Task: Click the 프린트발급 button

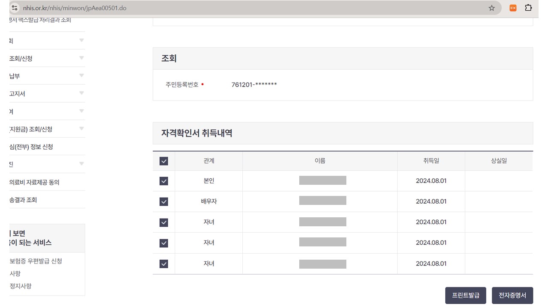Action: point(466,295)
